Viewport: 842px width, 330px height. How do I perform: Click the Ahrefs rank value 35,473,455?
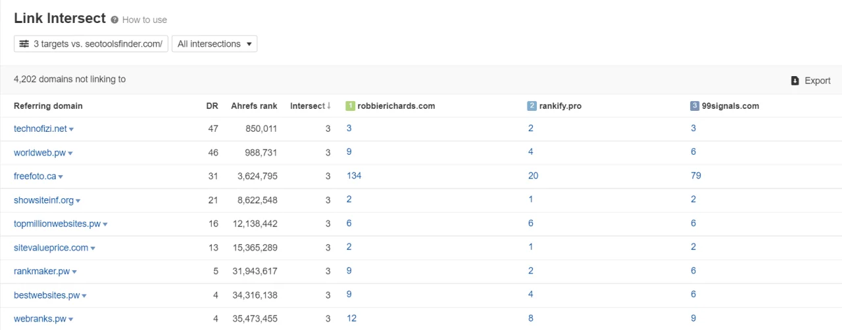tap(256, 319)
